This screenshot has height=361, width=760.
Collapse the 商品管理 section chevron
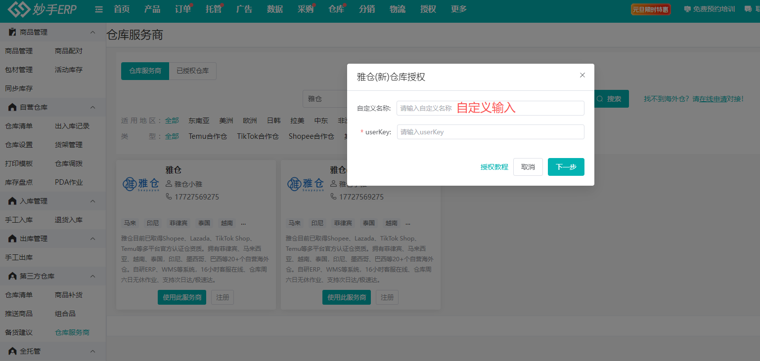(92, 32)
